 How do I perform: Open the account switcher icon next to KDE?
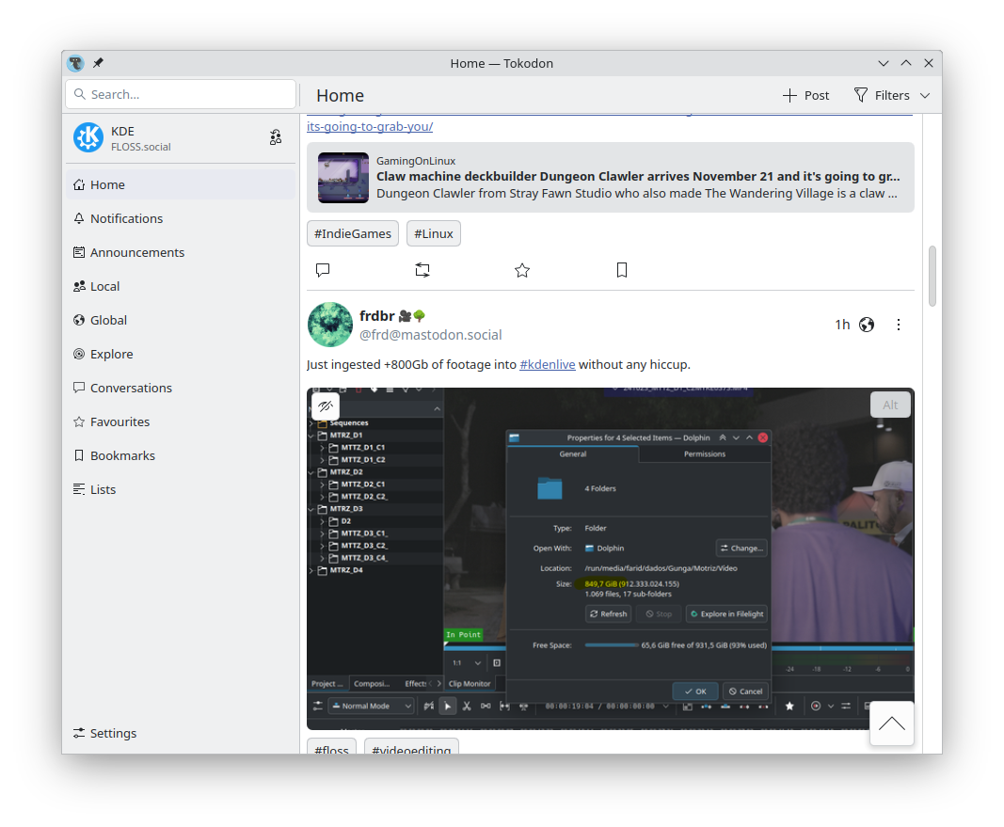pyautogui.click(x=276, y=137)
